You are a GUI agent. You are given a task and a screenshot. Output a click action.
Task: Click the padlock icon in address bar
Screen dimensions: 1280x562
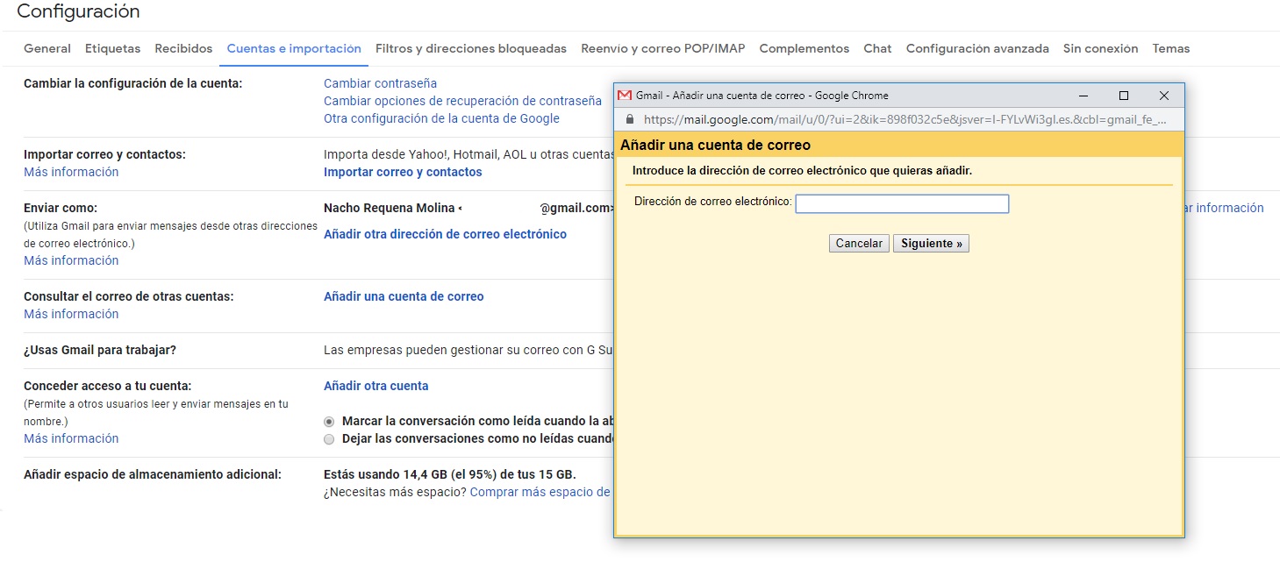coord(629,119)
